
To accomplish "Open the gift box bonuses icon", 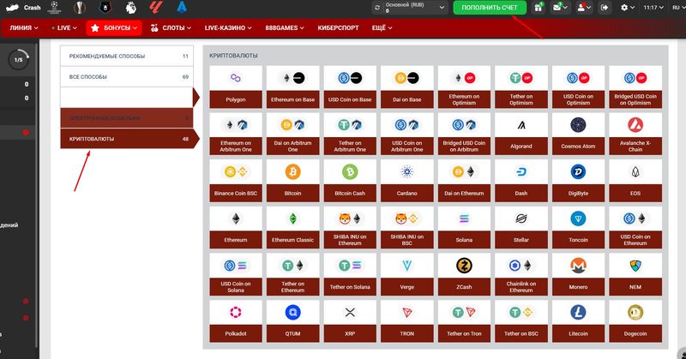I will click(539, 8).
